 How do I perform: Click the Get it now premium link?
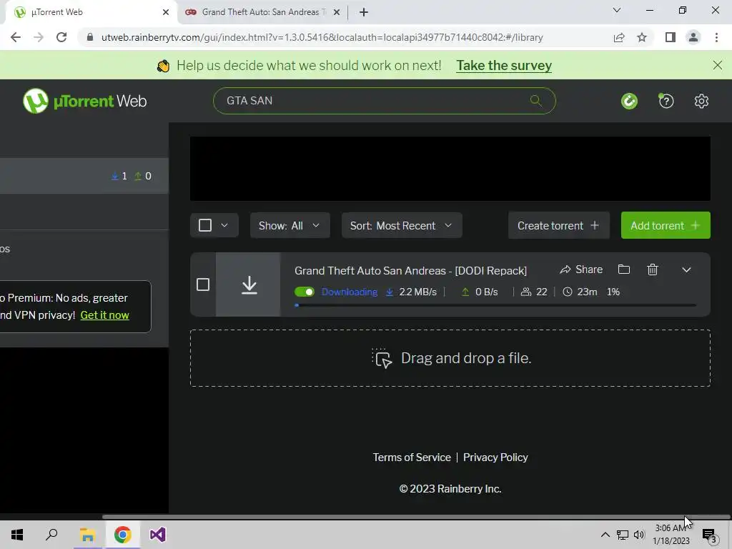(x=104, y=315)
